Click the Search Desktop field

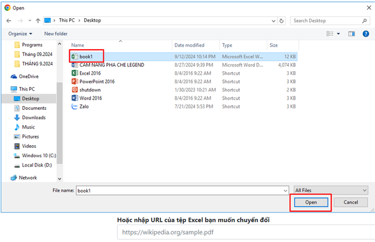click(330, 21)
